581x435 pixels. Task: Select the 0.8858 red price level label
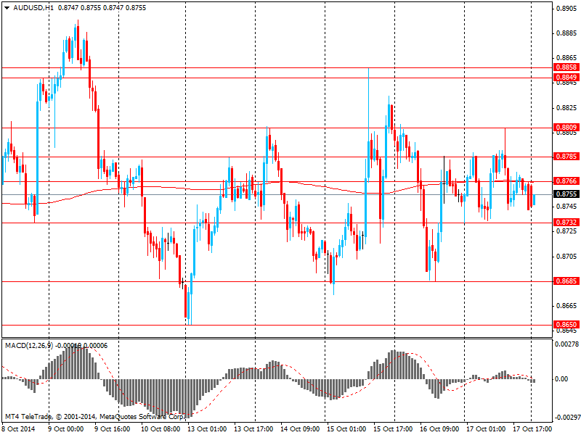tap(565, 67)
